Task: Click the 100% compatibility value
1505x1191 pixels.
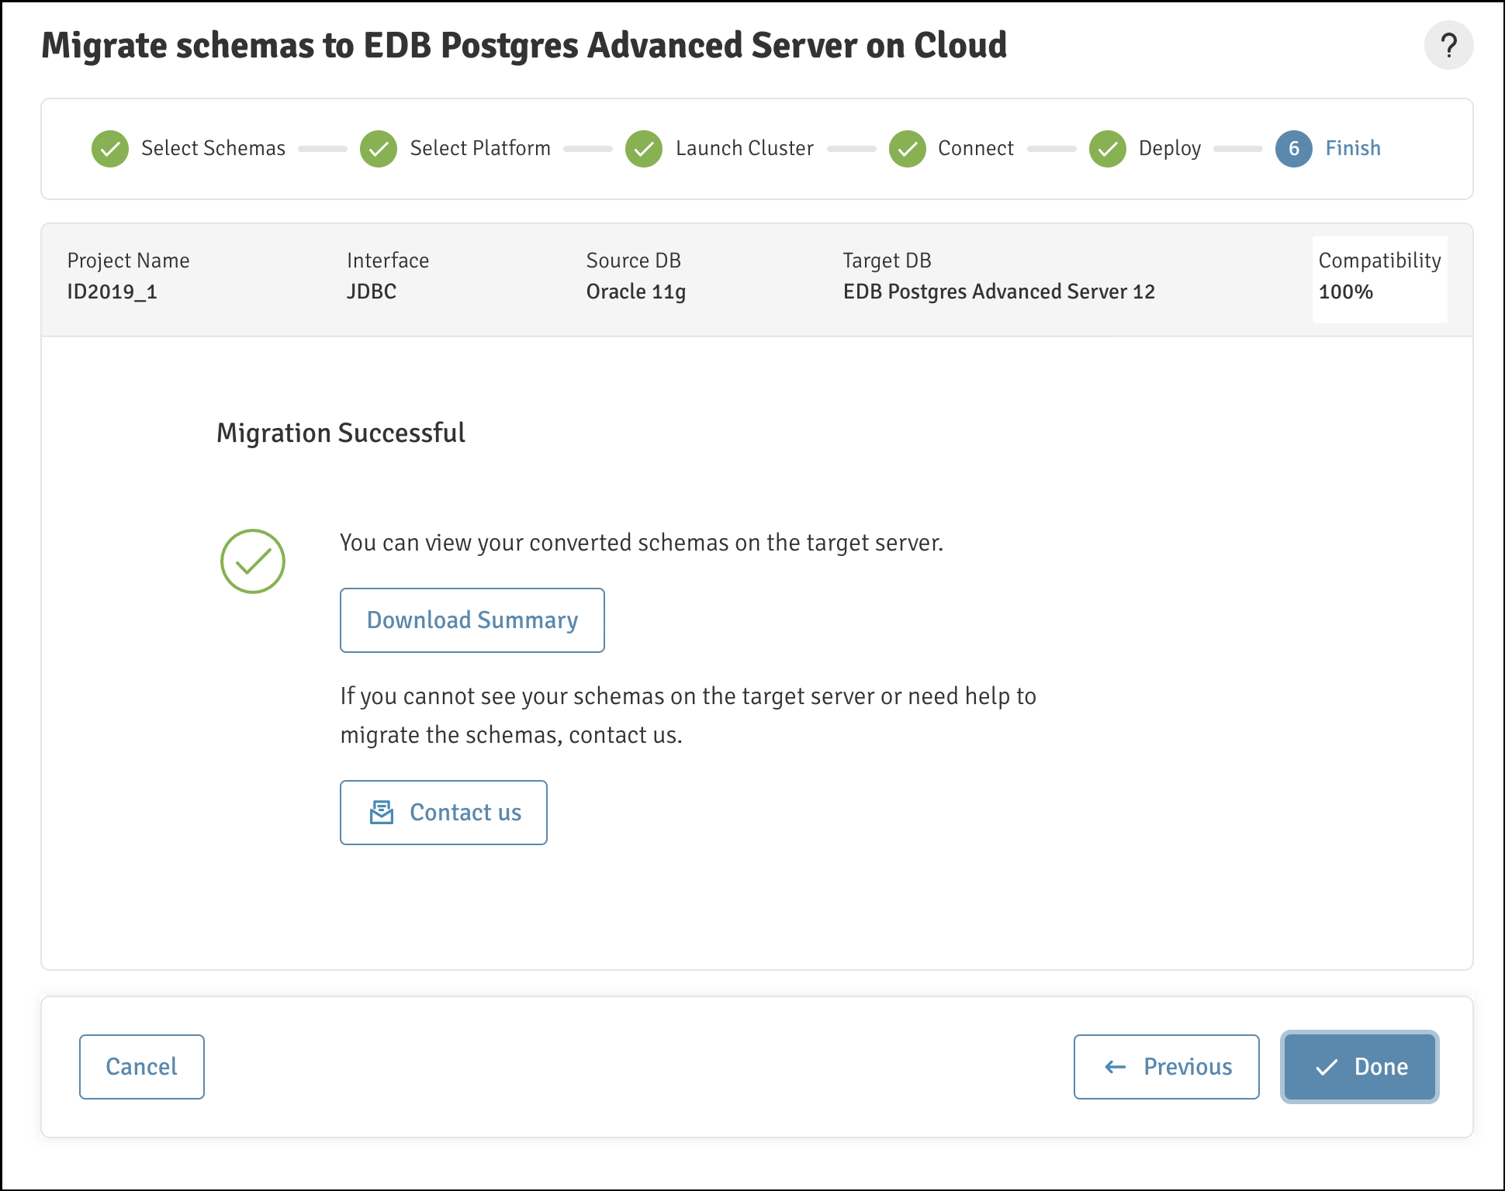Action: pos(1346,292)
